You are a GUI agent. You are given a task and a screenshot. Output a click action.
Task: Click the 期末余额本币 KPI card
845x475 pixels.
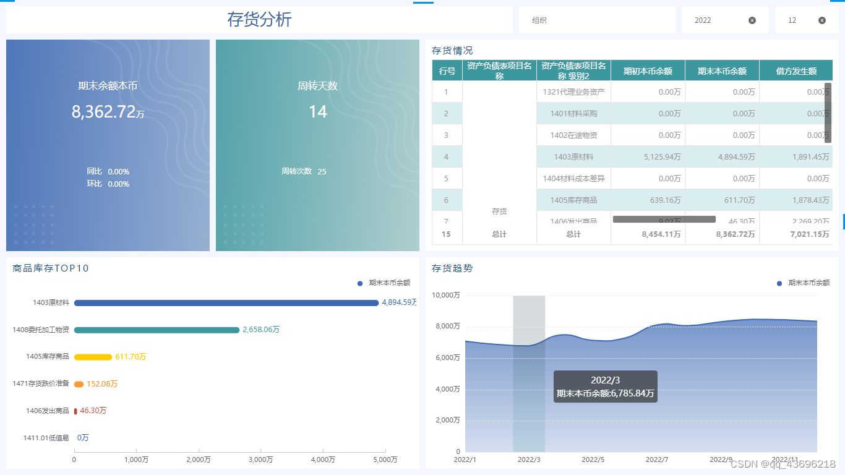click(108, 145)
